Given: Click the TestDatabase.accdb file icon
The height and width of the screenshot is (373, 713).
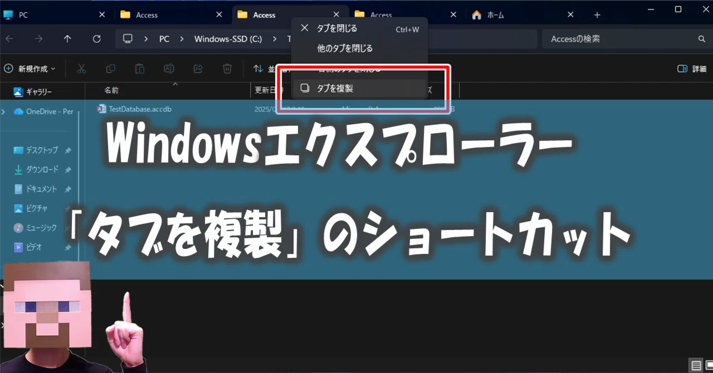Looking at the screenshot, I should [x=101, y=109].
